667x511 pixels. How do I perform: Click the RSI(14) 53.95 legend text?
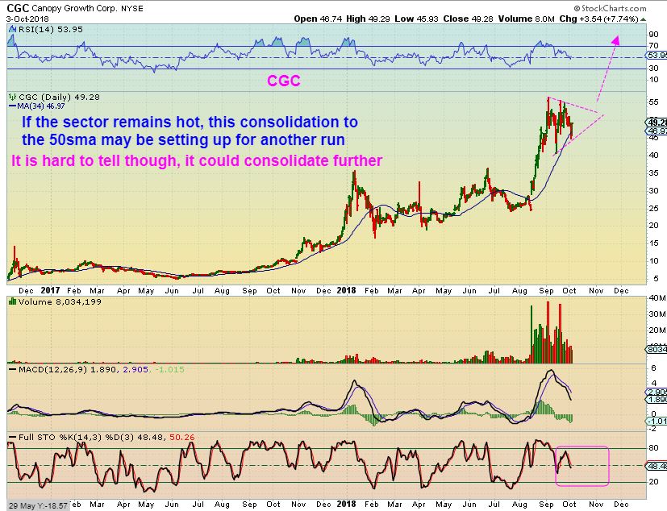click(x=50, y=29)
